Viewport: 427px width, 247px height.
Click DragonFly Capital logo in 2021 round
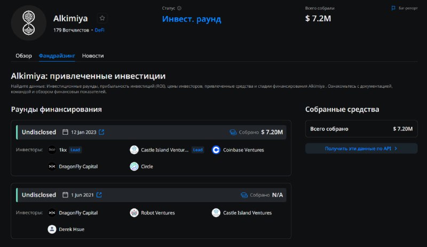click(x=52, y=213)
